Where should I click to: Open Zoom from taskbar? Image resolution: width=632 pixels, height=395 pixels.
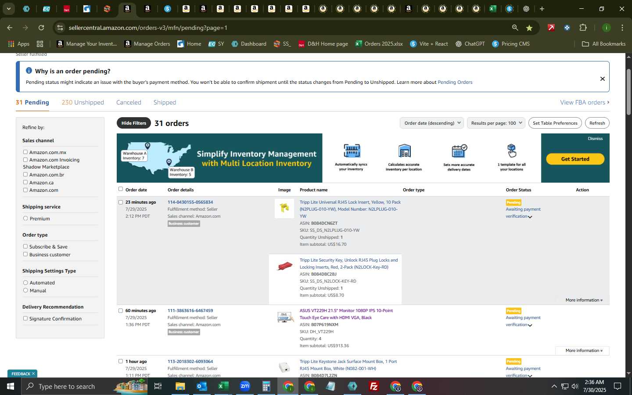(245, 386)
